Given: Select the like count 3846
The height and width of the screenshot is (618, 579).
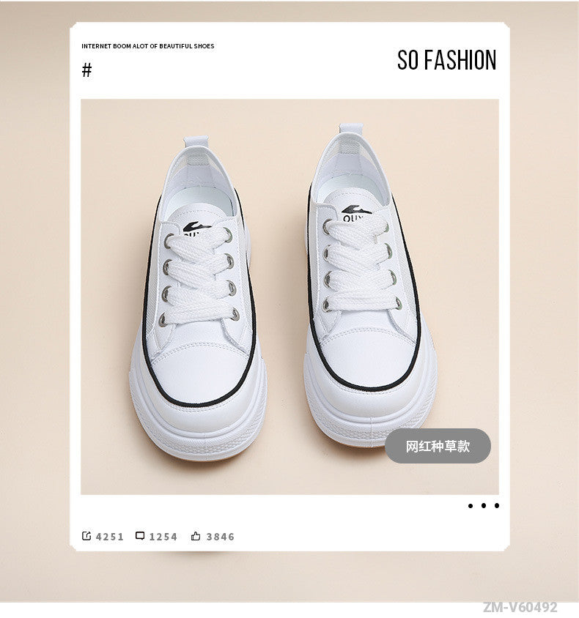Looking at the screenshot, I should coord(220,537).
